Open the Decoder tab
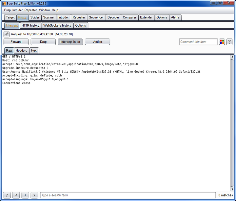236x201 pixels. coord(113,17)
